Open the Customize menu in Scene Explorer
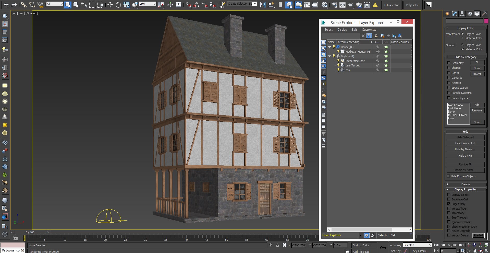This screenshot has width=490, height=253. pos(369,30)
